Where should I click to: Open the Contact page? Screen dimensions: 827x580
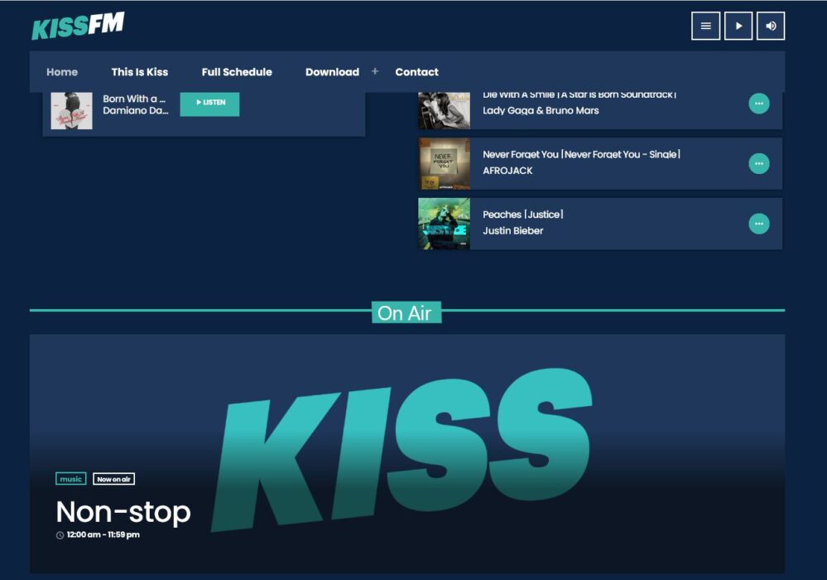point(416,72)
